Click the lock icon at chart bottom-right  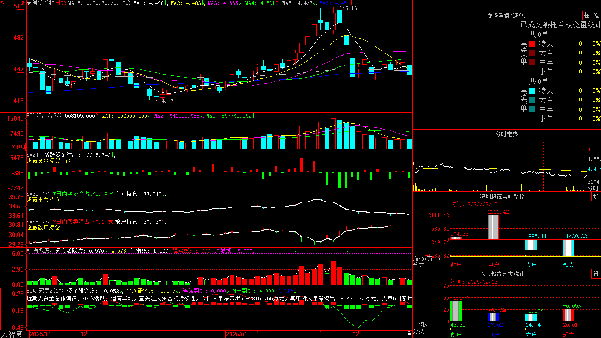click(409, 333)
